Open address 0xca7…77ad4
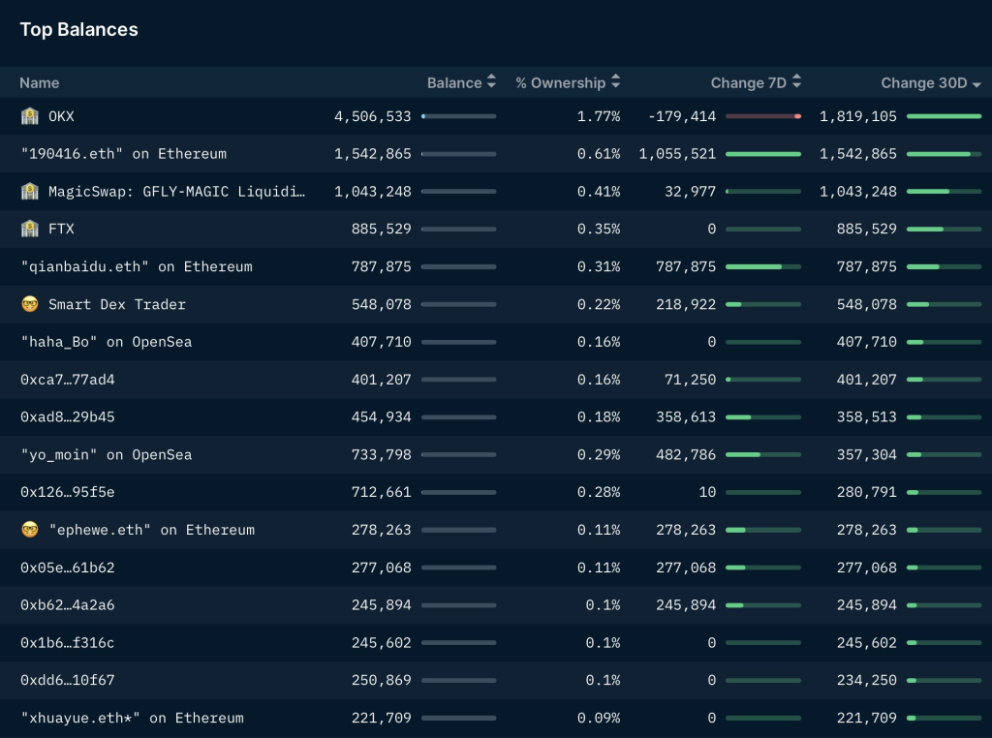This screenshot has height=738, width=992. click(x=68, y=380)
